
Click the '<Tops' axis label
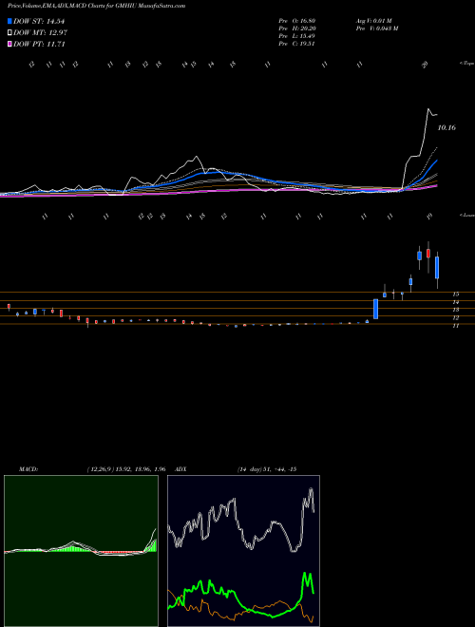click(467, 64)
